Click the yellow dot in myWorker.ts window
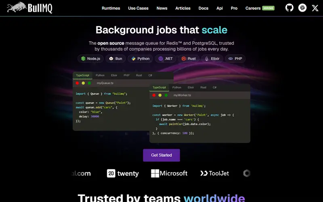 pos(160,95)
